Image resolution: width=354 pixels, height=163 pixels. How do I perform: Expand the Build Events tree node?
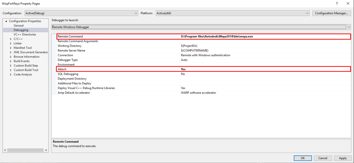point(11,61)
